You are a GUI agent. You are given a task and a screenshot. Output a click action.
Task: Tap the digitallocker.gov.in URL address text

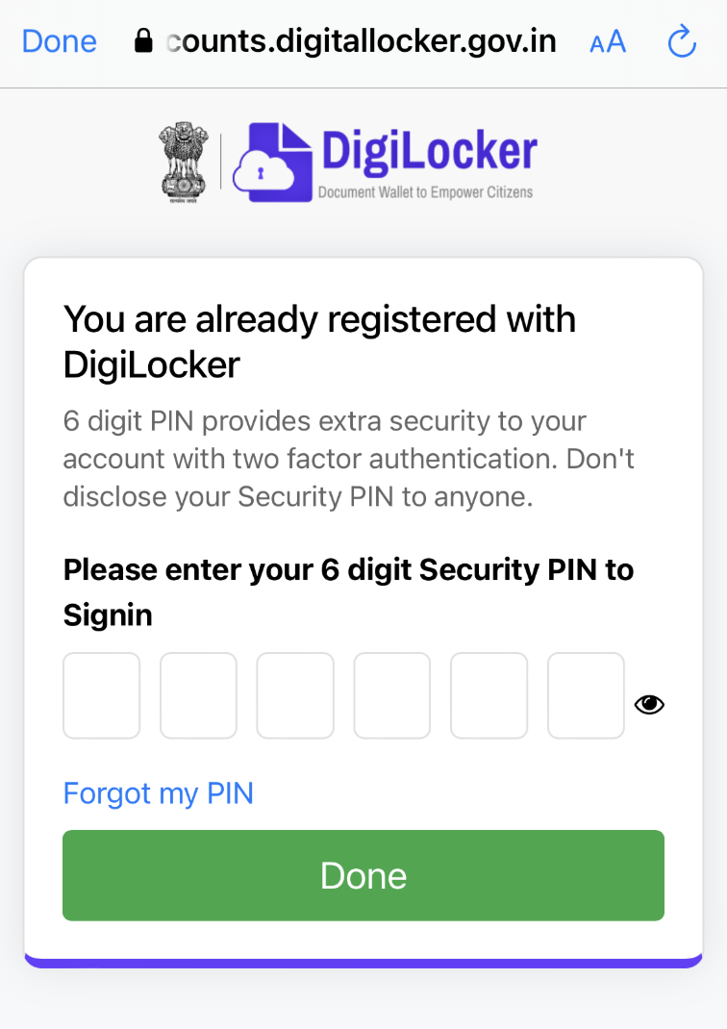361,41
